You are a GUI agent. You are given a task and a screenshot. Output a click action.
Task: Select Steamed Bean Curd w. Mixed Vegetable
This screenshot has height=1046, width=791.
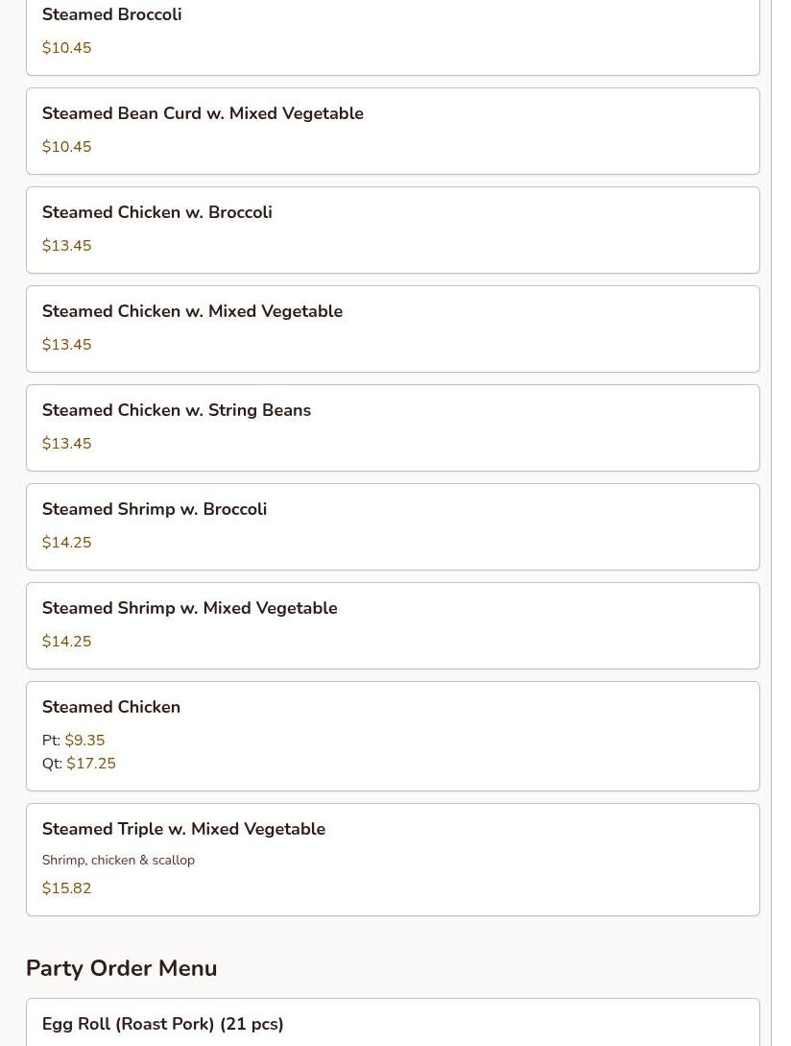tap(393, 131)
